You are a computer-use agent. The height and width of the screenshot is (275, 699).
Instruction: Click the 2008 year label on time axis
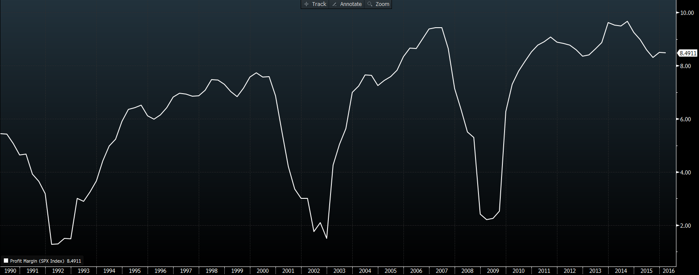pos(467,271)
